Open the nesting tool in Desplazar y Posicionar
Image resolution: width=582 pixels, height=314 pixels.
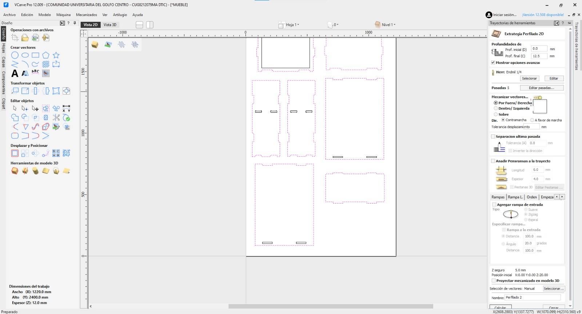(66, 153)
